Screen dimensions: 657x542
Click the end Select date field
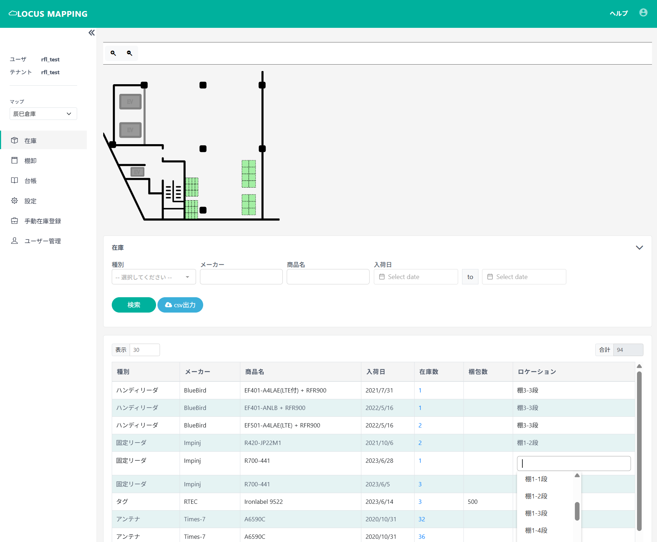point(524,277)
